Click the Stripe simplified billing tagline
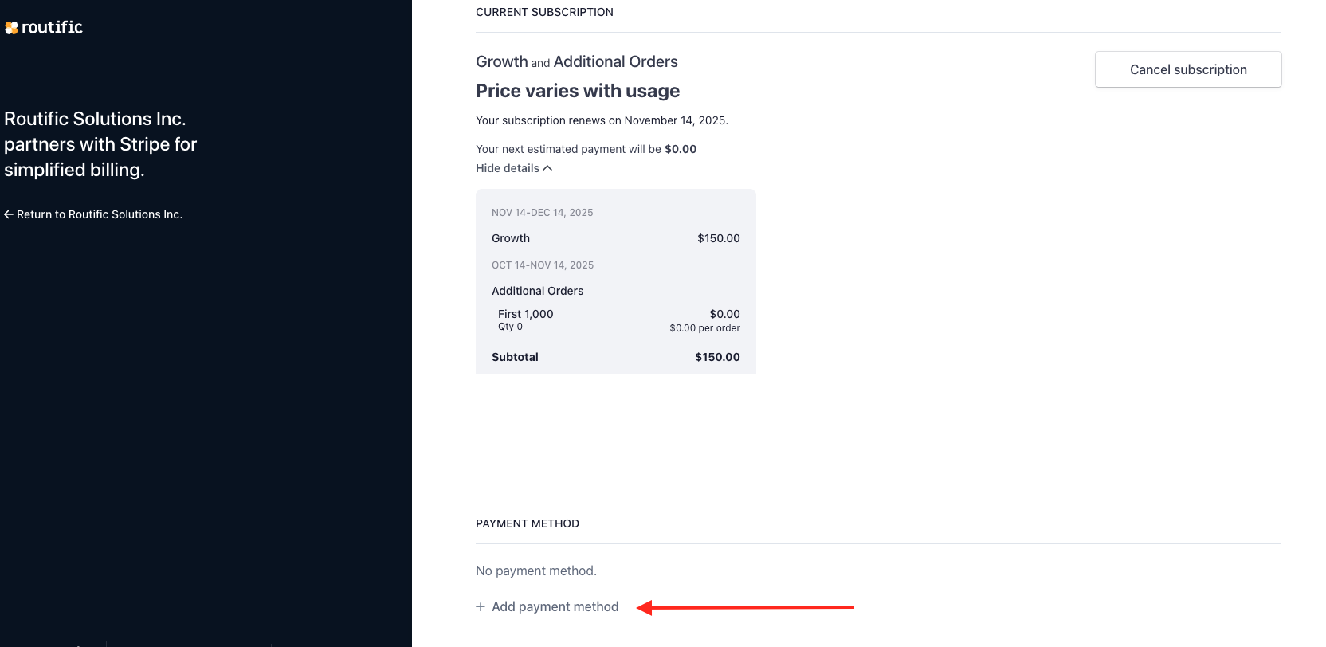1326x647 pixels. pyautogui.click(x=100, y=144)
